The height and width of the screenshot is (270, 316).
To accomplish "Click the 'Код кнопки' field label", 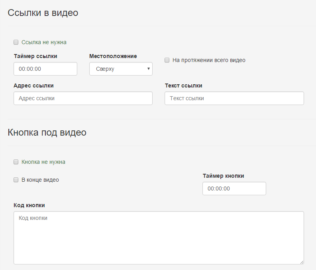I will pos(29,205).
